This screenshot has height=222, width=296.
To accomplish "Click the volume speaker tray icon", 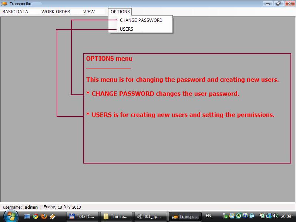I will 276,216.
